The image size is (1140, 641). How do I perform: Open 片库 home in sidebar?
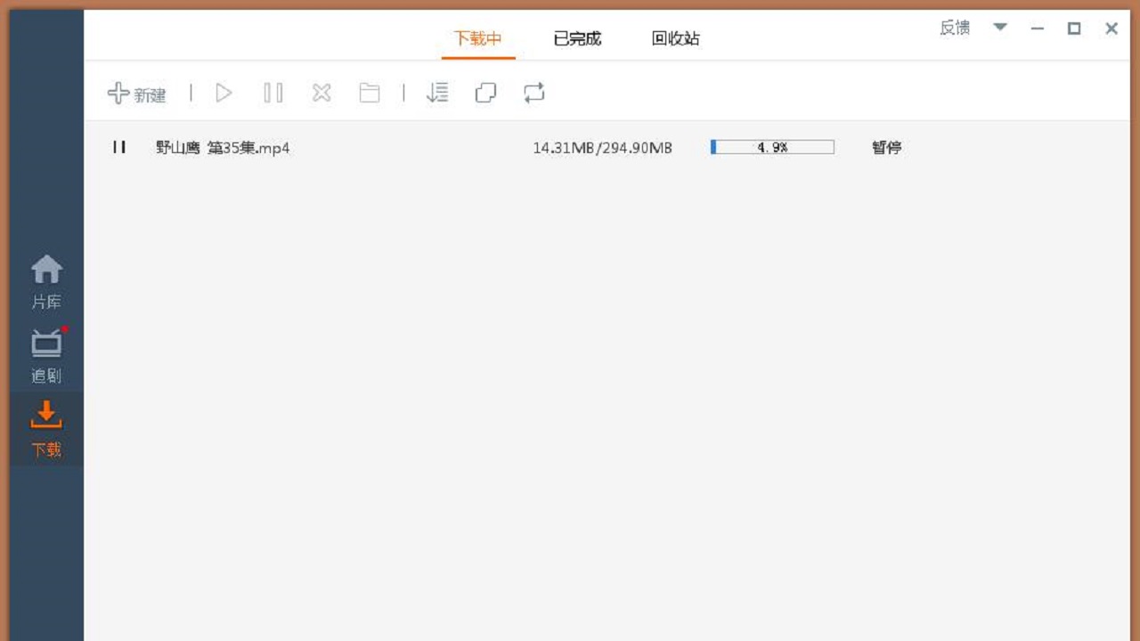point(46,283)
